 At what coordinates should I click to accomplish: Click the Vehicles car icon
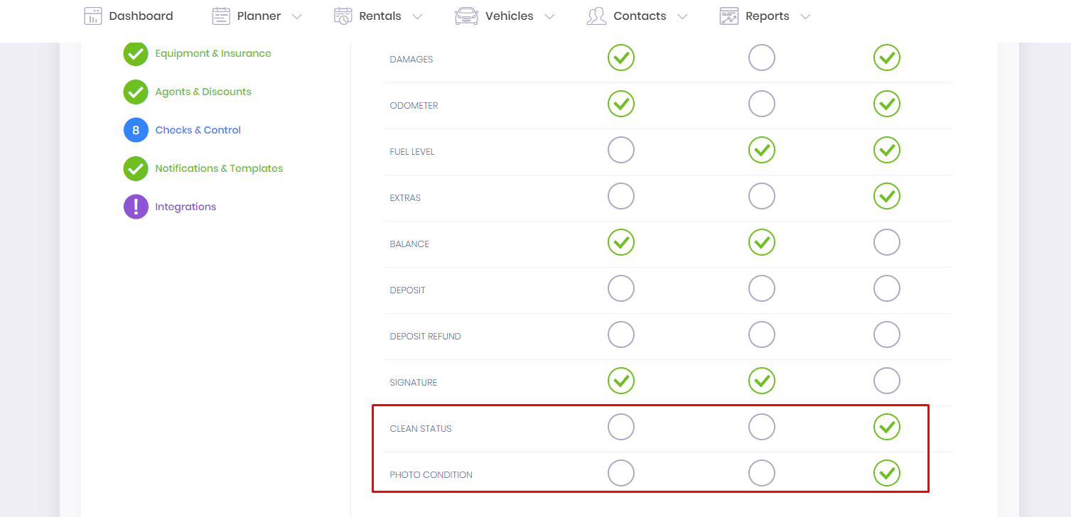(466, 16)
